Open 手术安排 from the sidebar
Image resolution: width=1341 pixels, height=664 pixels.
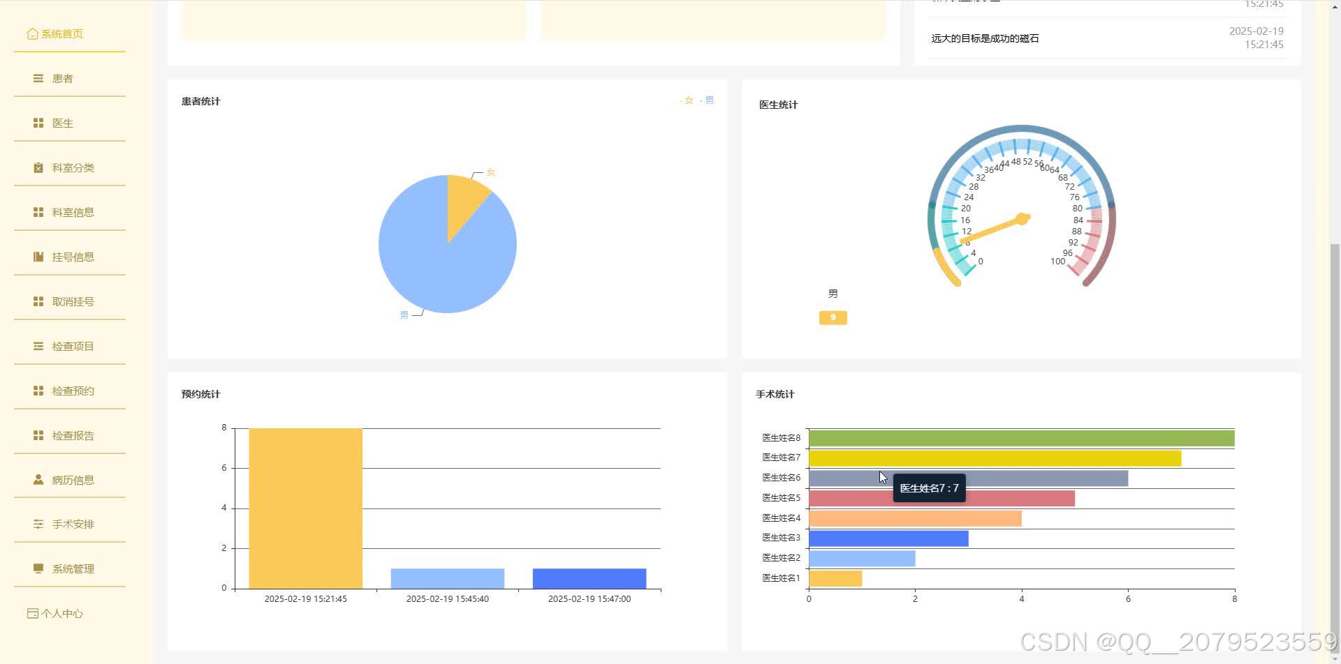coord(69,525)
